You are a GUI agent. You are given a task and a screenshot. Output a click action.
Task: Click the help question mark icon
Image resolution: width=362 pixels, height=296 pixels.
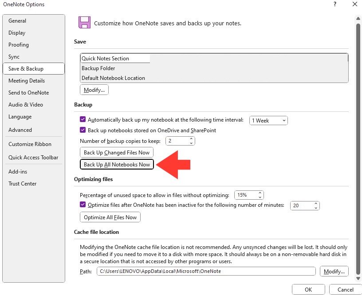click(x=335, y=4)
